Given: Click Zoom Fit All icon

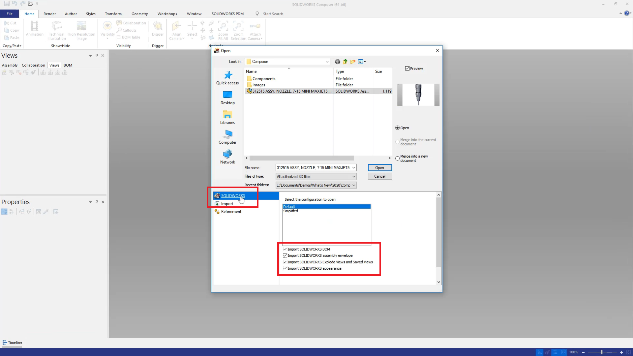Looking at the screenshot, I should (223, 30).
